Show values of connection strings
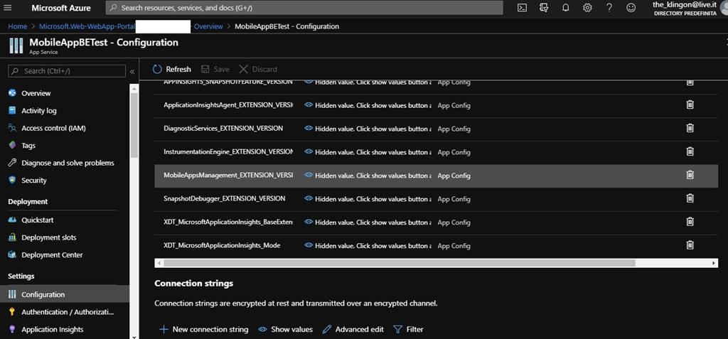Image resolution: width=728 pixels, height=339 pixels. coord(286,329)
